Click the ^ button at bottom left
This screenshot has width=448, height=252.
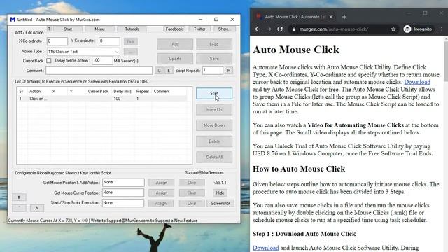click(x=19, y=208)
